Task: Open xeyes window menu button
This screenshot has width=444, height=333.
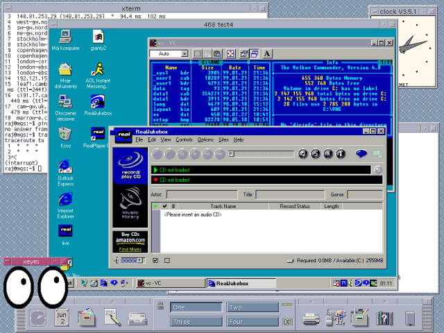Action: pyautogui.click(x=8, y=262)
